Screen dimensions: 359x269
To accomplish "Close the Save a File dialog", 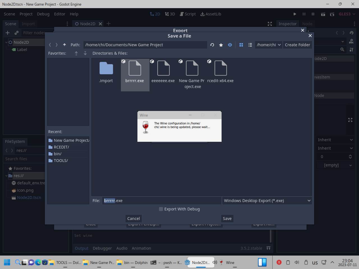I will click(x=310, y=36).
